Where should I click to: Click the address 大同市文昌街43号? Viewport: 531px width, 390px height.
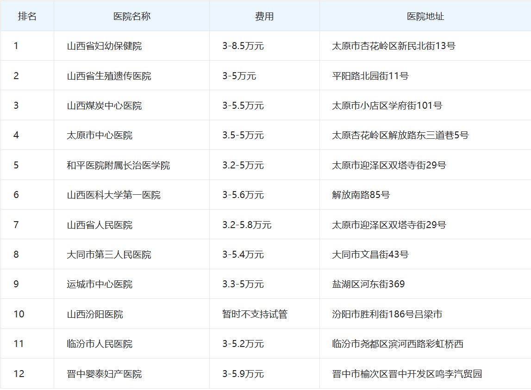pos(370,254)
